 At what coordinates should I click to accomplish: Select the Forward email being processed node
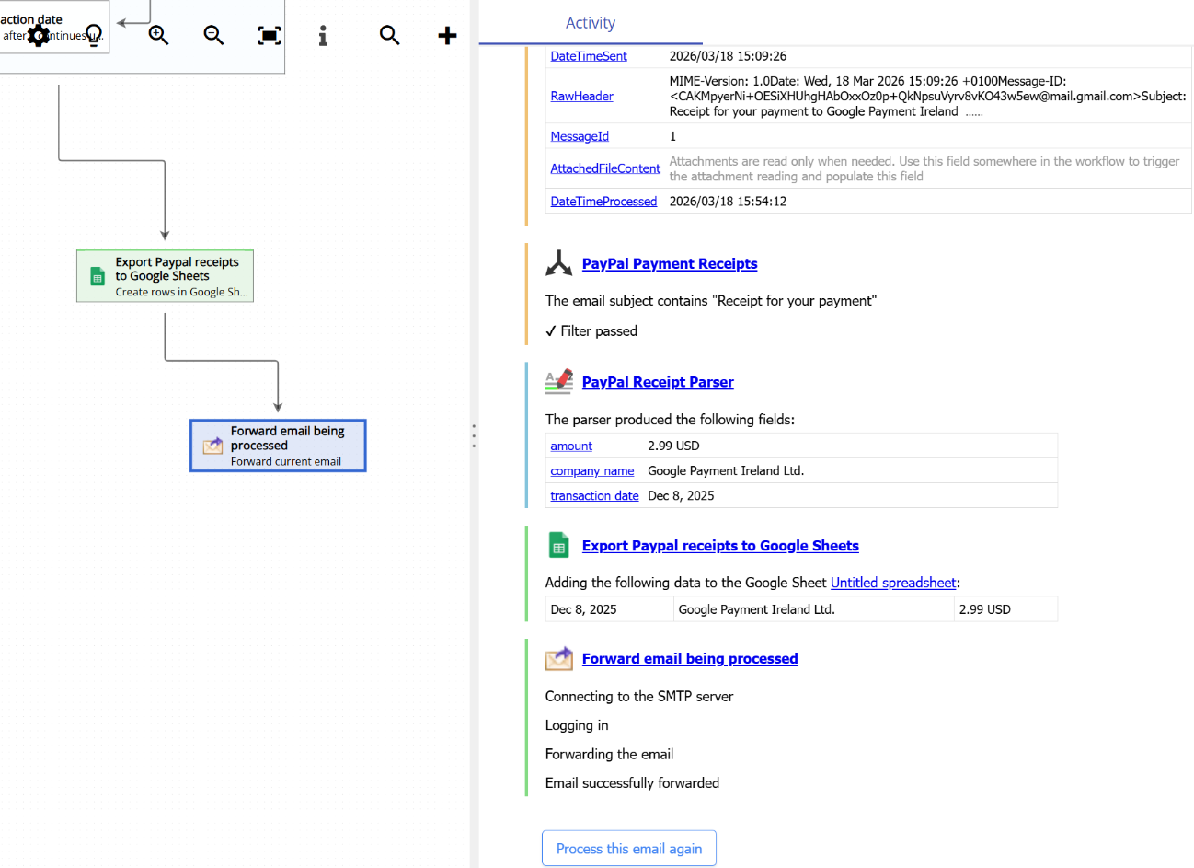[x=278, y=445]
